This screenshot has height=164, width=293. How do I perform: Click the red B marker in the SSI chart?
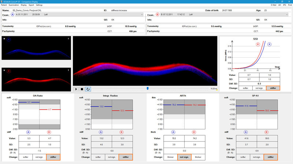tap(257, 44)
